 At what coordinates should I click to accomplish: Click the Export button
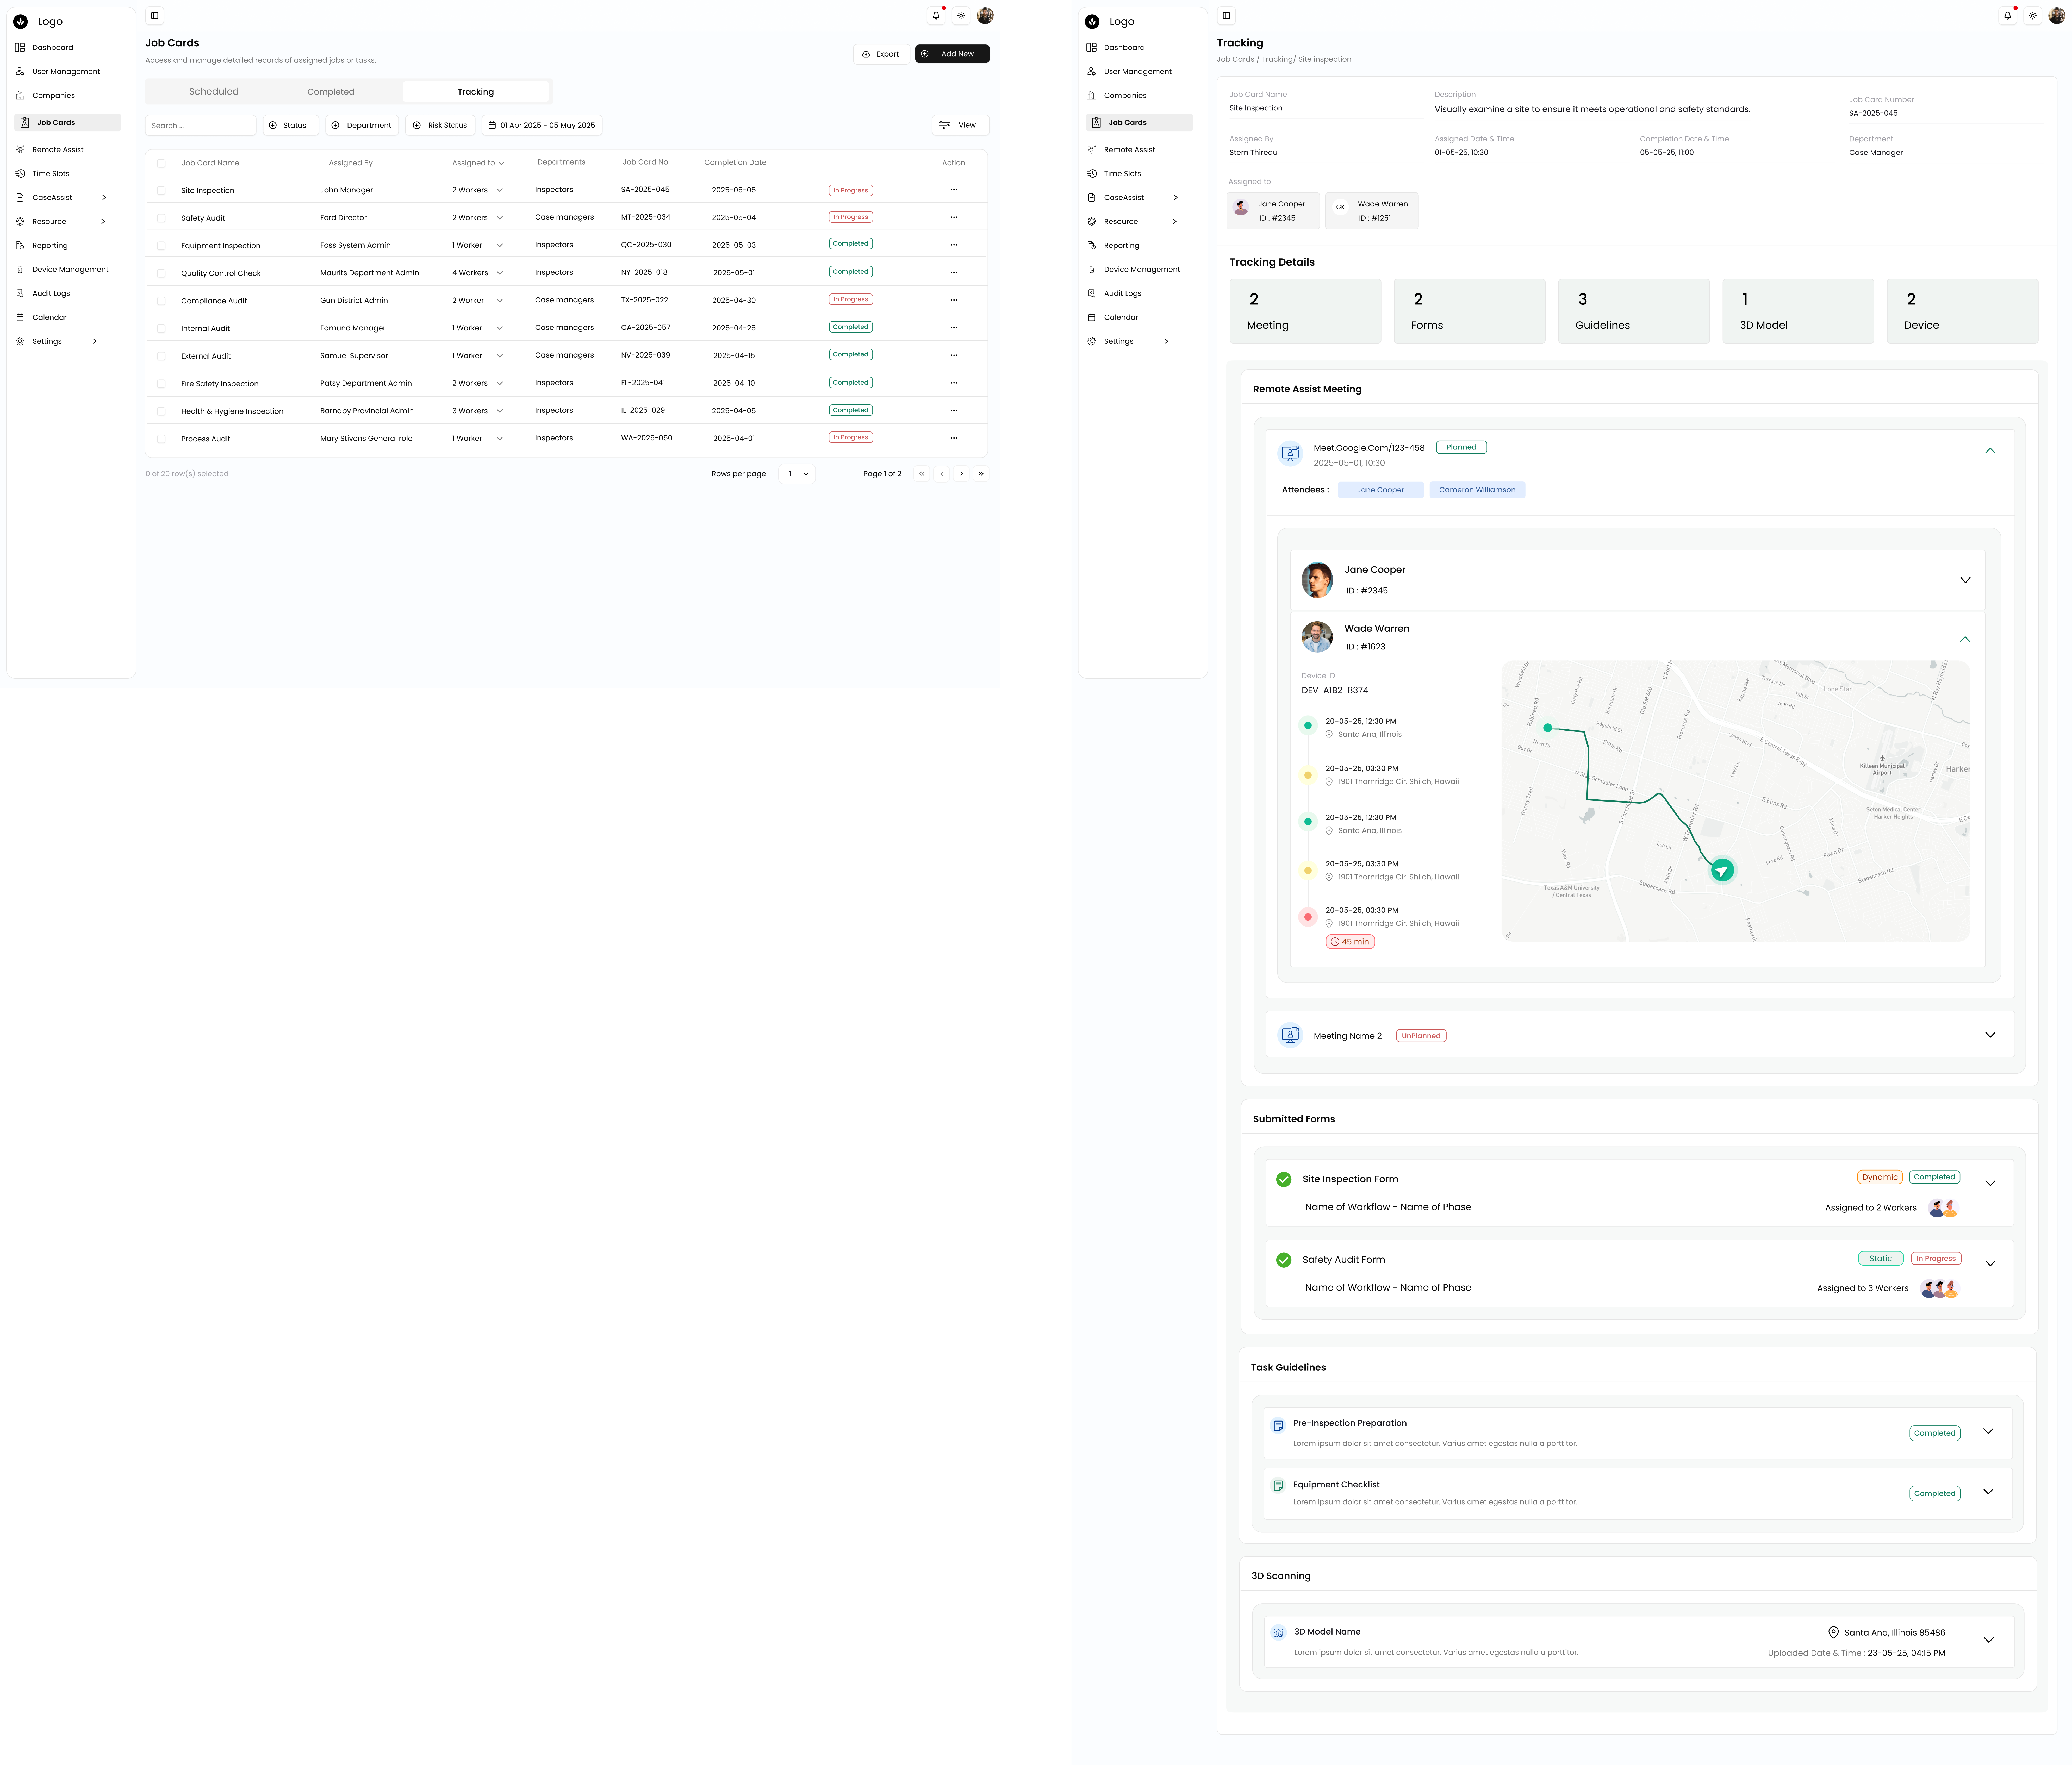click(x=881, y=54)
